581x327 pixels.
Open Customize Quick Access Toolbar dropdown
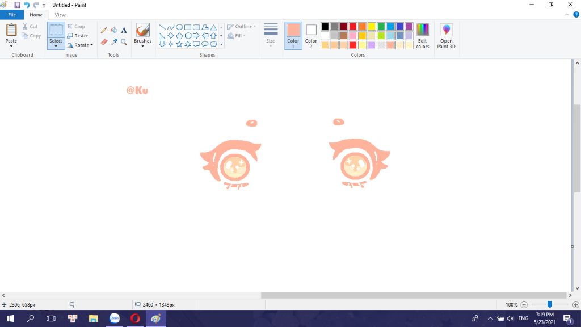[x=44, y=5]
